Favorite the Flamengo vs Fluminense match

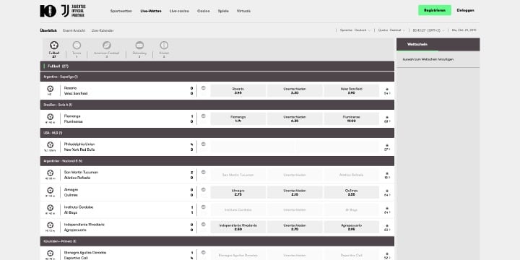click(x=386, y=118)
